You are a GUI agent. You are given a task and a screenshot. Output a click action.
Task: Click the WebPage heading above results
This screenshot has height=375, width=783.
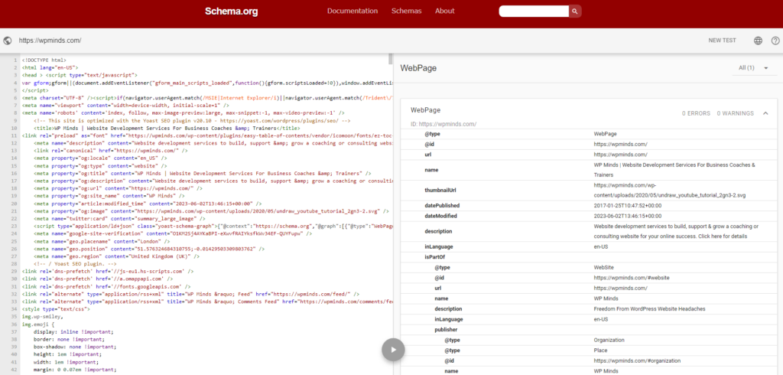click(x=418, y=68)
